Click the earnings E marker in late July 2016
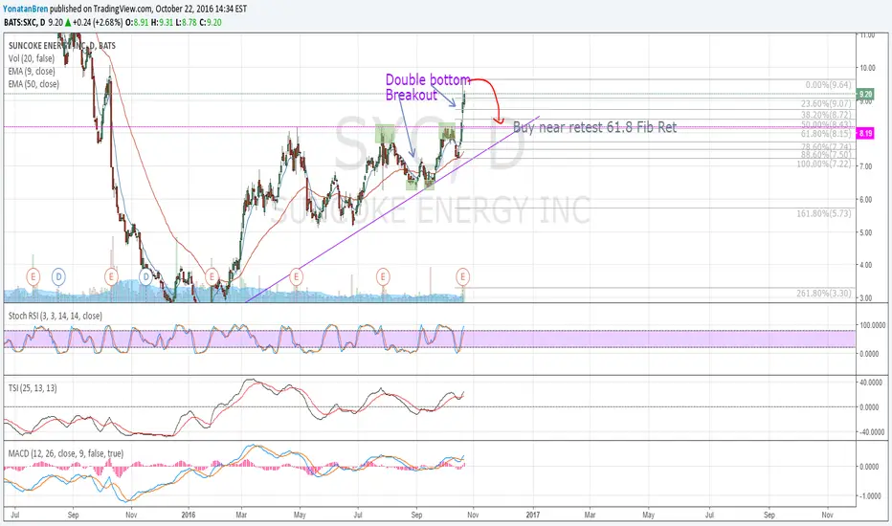Screen dimensions: 892x526 point(383,277)
